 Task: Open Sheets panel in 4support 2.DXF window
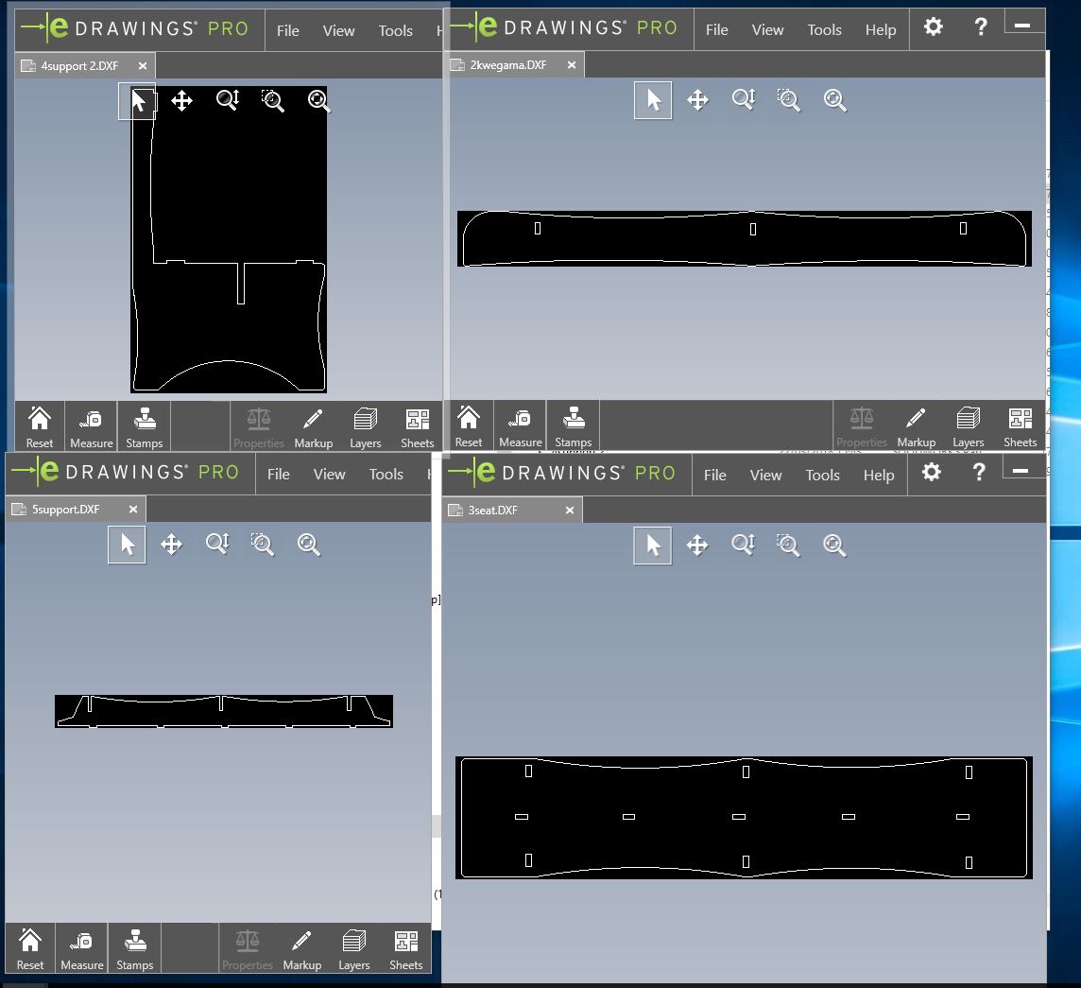(x=417, y=427)
